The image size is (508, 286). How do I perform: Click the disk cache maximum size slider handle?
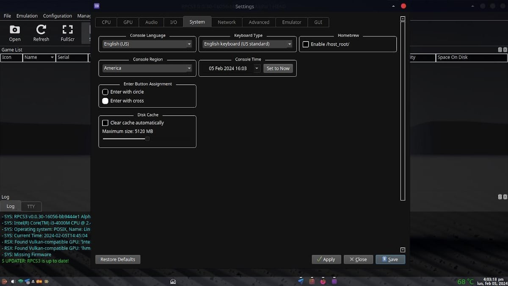click(x=147, y=139)
